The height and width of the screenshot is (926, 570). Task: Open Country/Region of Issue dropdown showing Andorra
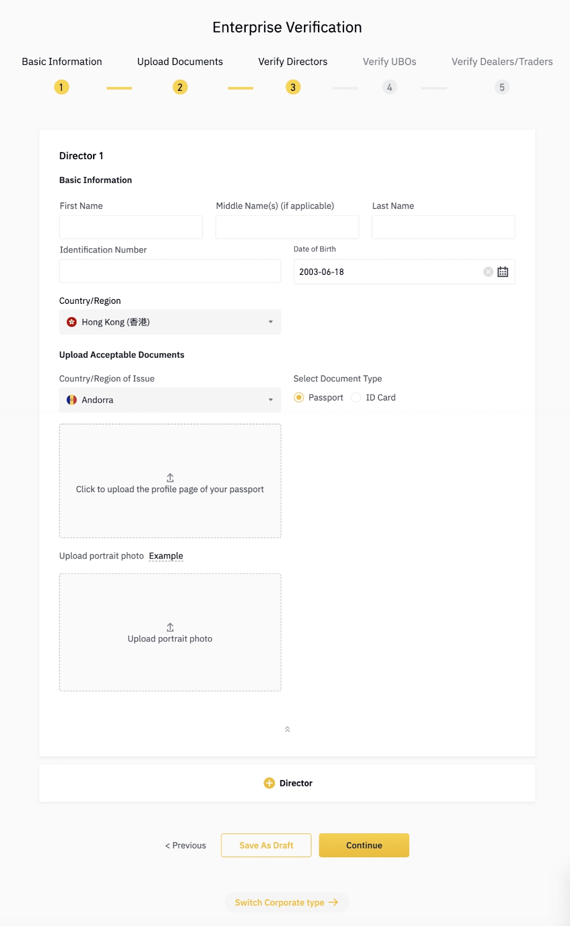tap(170, 400)
